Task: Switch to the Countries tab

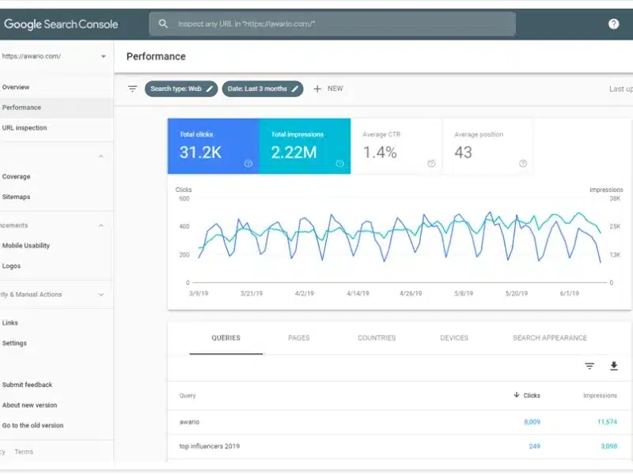Action: pyautogui.click(x=377, y=338)
